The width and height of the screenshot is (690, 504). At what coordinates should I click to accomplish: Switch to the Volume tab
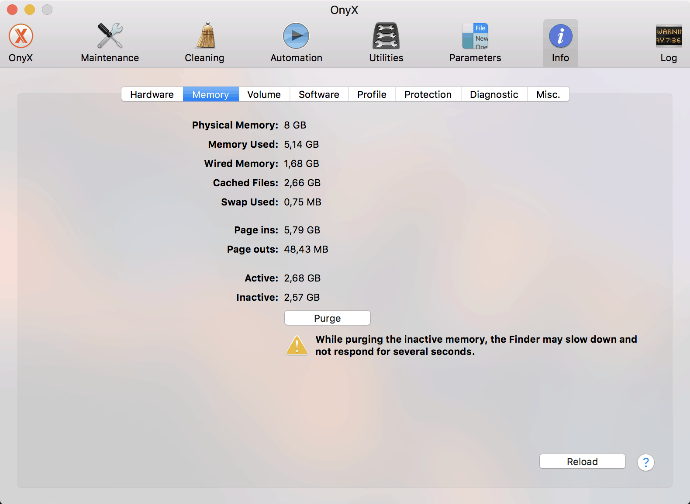pyautogui.click(x=264, y=94)
